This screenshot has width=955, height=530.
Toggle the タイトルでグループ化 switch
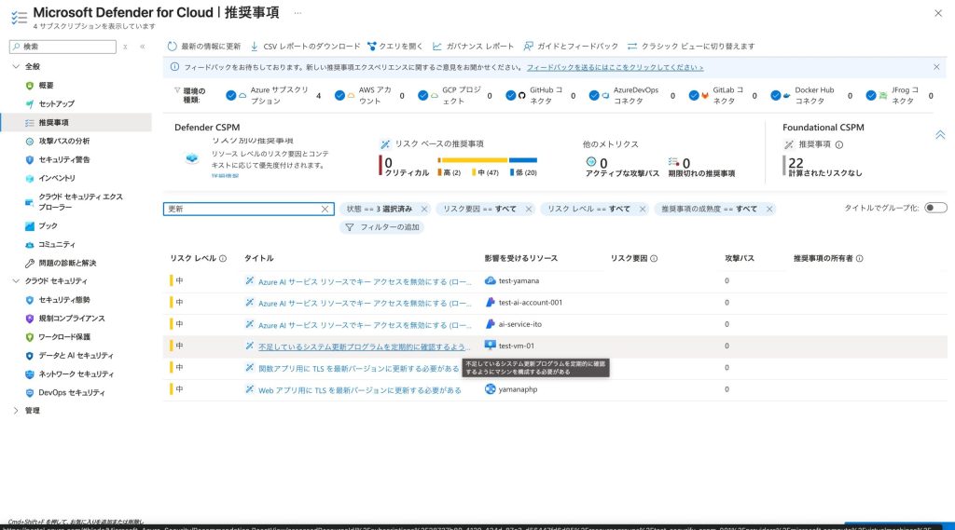(x=935, y=208)
